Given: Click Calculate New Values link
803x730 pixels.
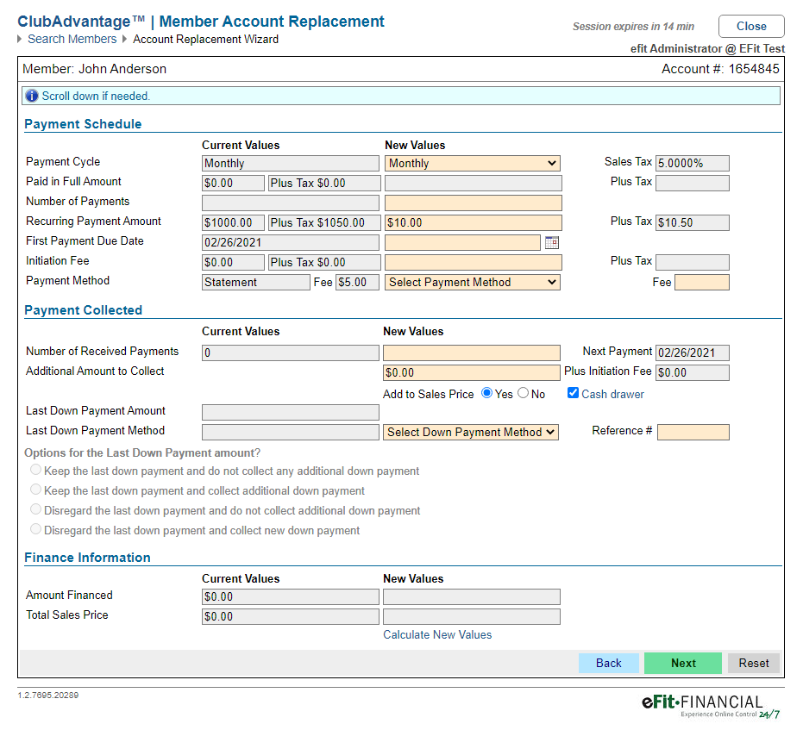Looking at the screenshot, I should [437, 635].
